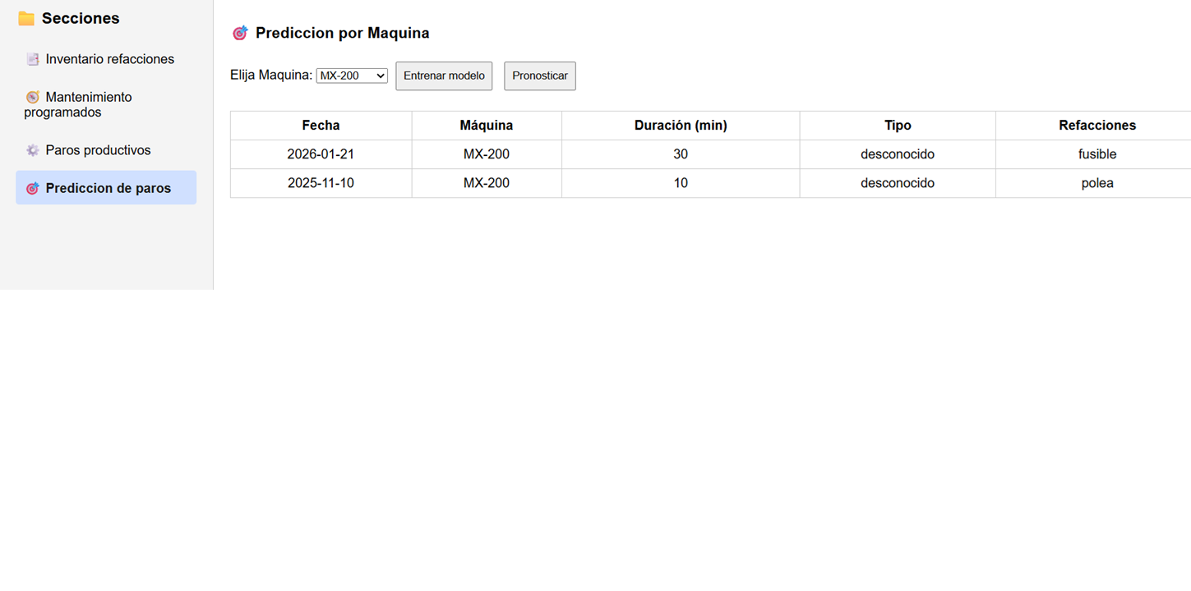The height and width of the screenshot is (591, 1191).
Task: Select the highlighted Prediccion de paros entry
Action: click(108, 187)
